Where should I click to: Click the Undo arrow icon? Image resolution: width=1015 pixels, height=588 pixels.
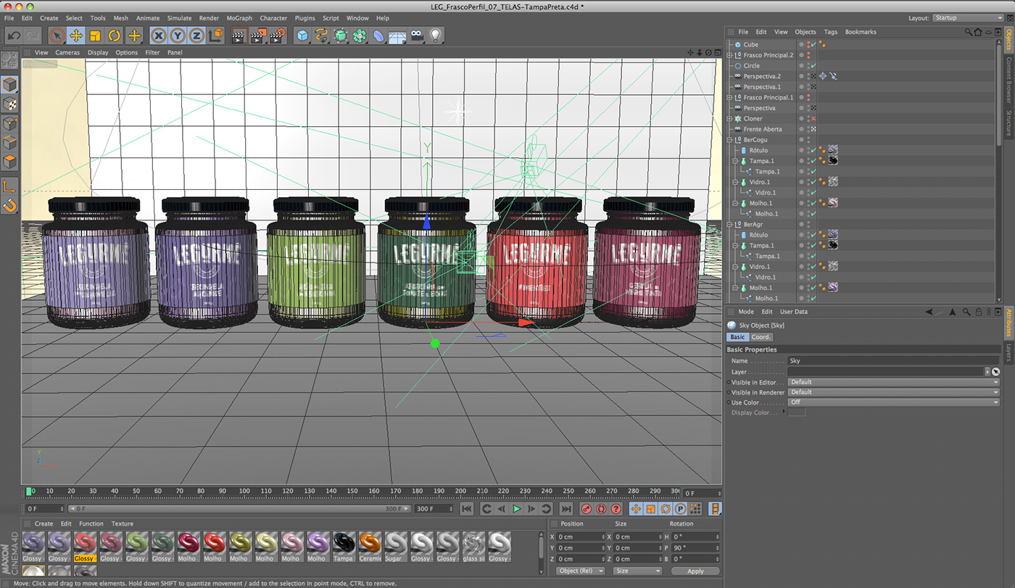tap(14, 36)
